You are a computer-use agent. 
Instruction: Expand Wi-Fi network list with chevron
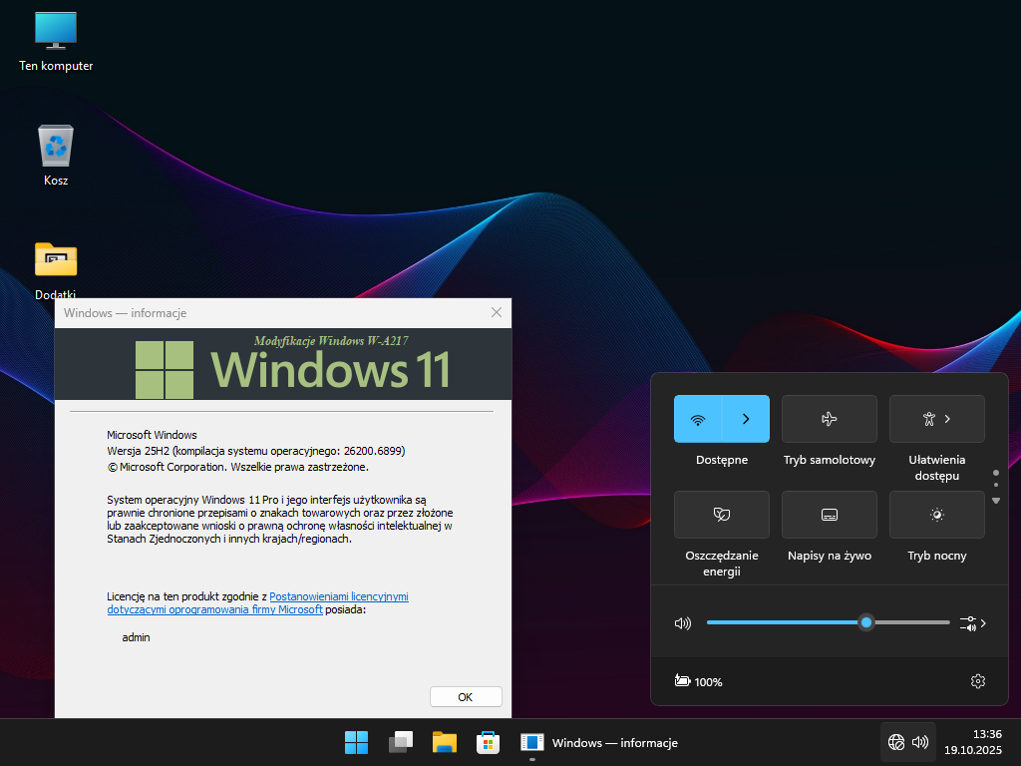pos(746,419)
